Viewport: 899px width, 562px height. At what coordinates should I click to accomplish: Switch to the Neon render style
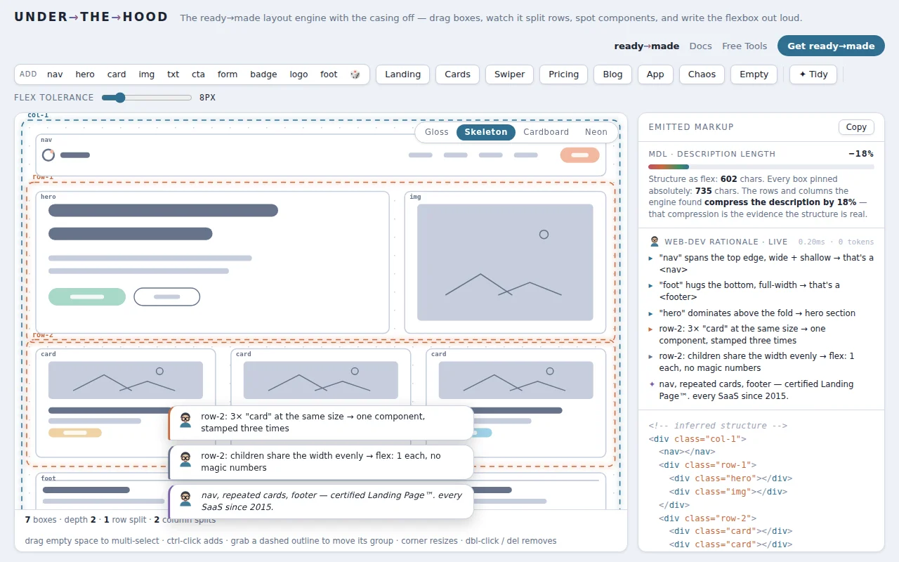pyautogui.click(x=596, y=132)
